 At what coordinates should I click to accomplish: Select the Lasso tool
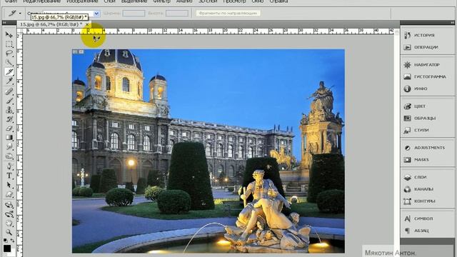click(9, 54)
